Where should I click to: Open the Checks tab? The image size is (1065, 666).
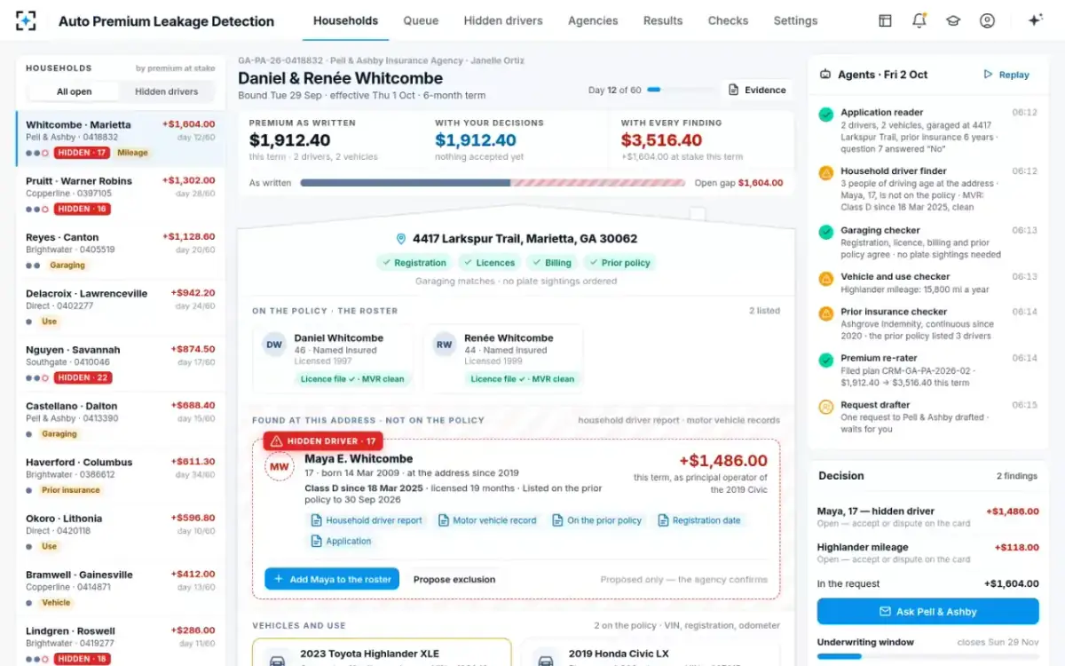point(728,20)
